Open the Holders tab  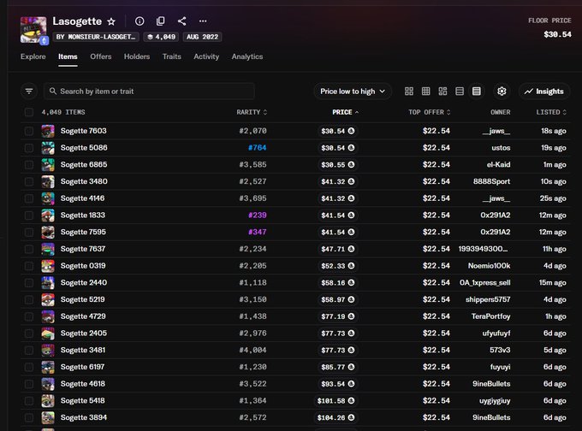[x=137, y=56]
